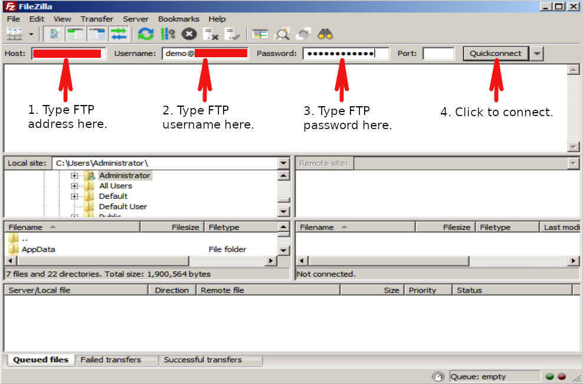Toggle directory comparison
The height and width of the screenshot is (384, 583).
click(282, 34)
